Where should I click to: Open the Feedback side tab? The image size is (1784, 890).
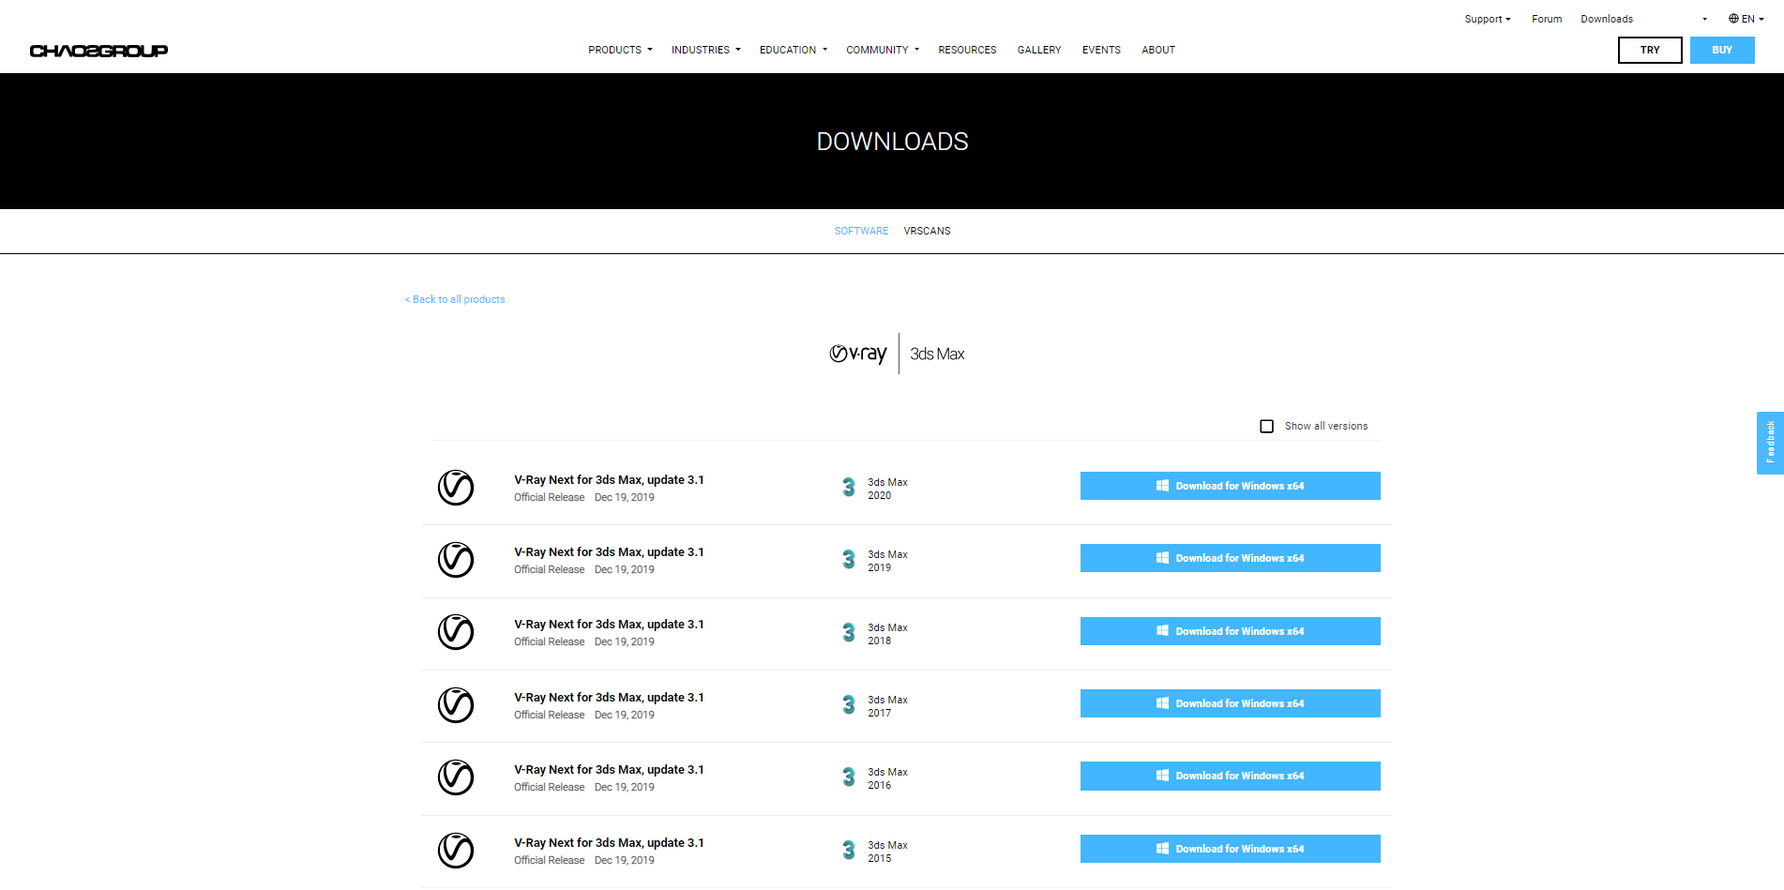pyautogui.click(x=1770, y=443)
